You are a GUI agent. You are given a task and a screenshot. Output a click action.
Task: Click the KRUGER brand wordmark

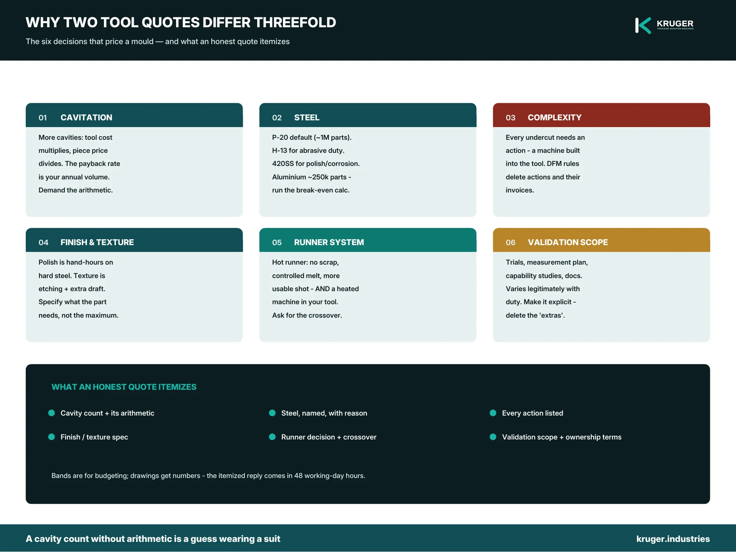675,24
